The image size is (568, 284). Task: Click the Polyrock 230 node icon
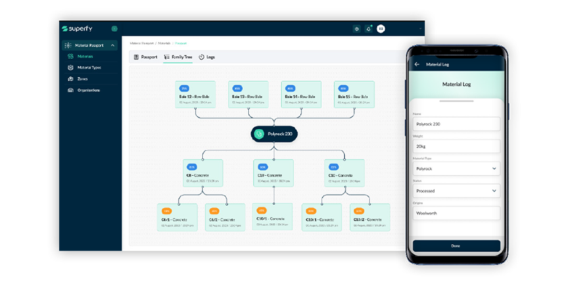[x=258, y=134]
